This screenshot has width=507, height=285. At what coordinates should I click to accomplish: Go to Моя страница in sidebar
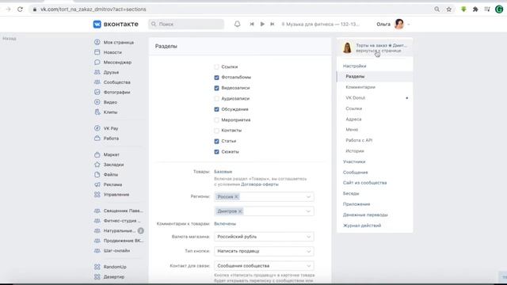tap(119, 42)
